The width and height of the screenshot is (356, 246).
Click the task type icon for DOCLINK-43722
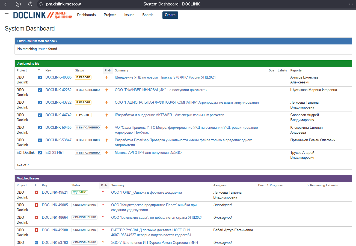(40, 103)
